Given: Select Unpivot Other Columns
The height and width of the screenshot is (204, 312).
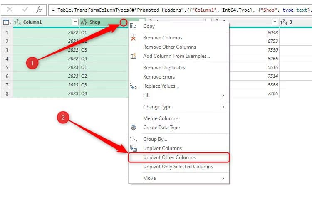Looking at the screenshot, I should click(x=179, y=157).
